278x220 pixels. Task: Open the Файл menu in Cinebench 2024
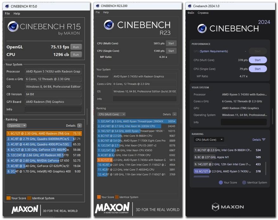click(191, 13)
